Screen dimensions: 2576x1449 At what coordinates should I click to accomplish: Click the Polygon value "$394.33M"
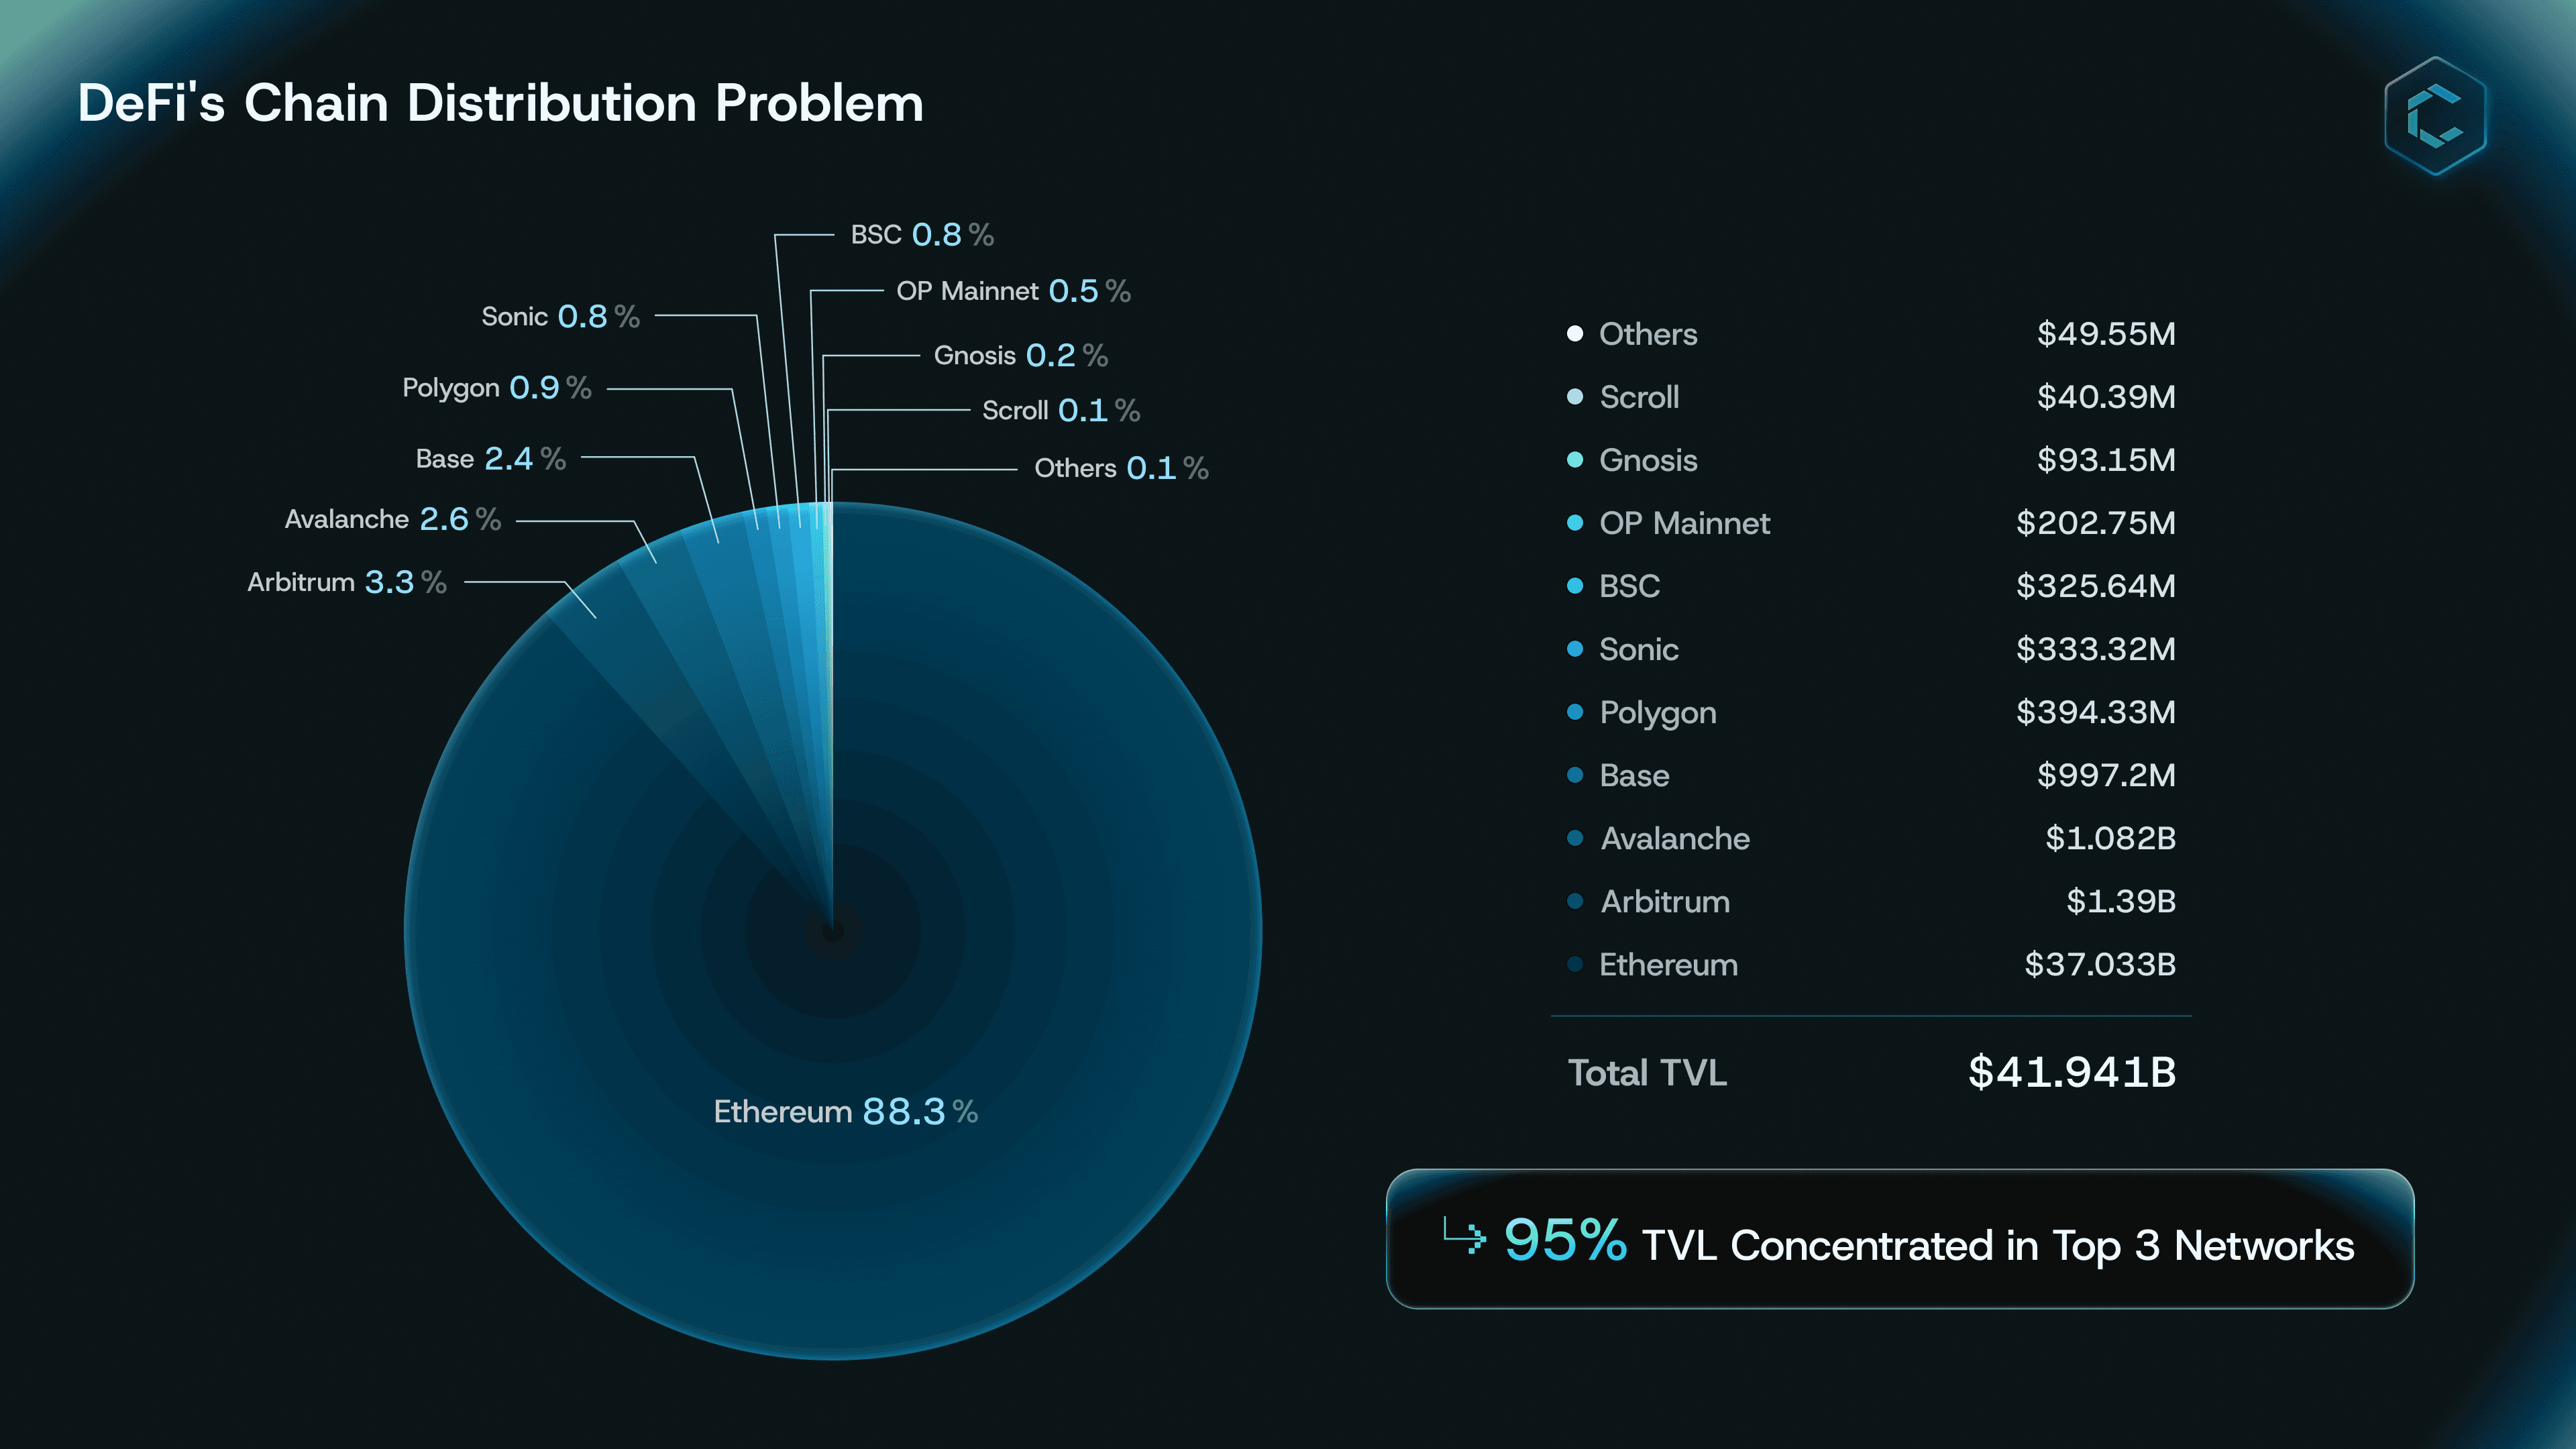[2096, 712]
